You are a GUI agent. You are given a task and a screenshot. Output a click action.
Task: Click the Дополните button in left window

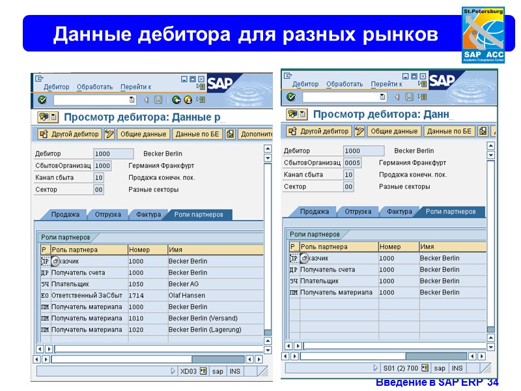(255, 134)
